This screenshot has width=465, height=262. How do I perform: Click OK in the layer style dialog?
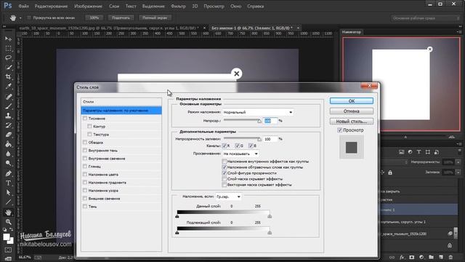352,101
